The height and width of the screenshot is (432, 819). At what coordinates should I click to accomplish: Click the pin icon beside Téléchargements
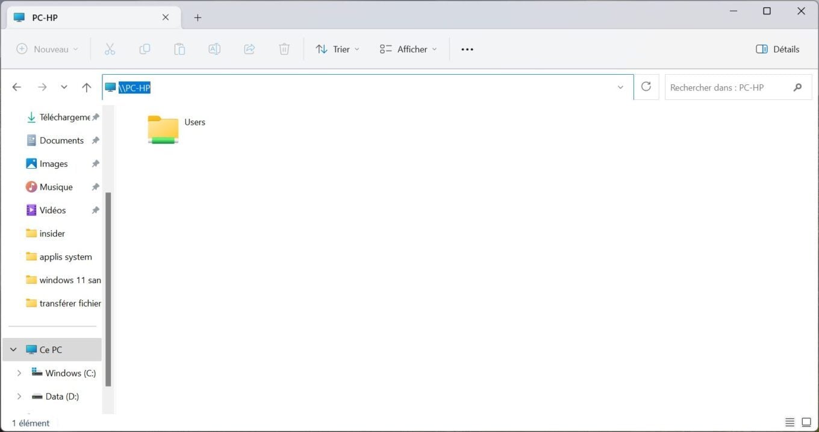(95, 117)
